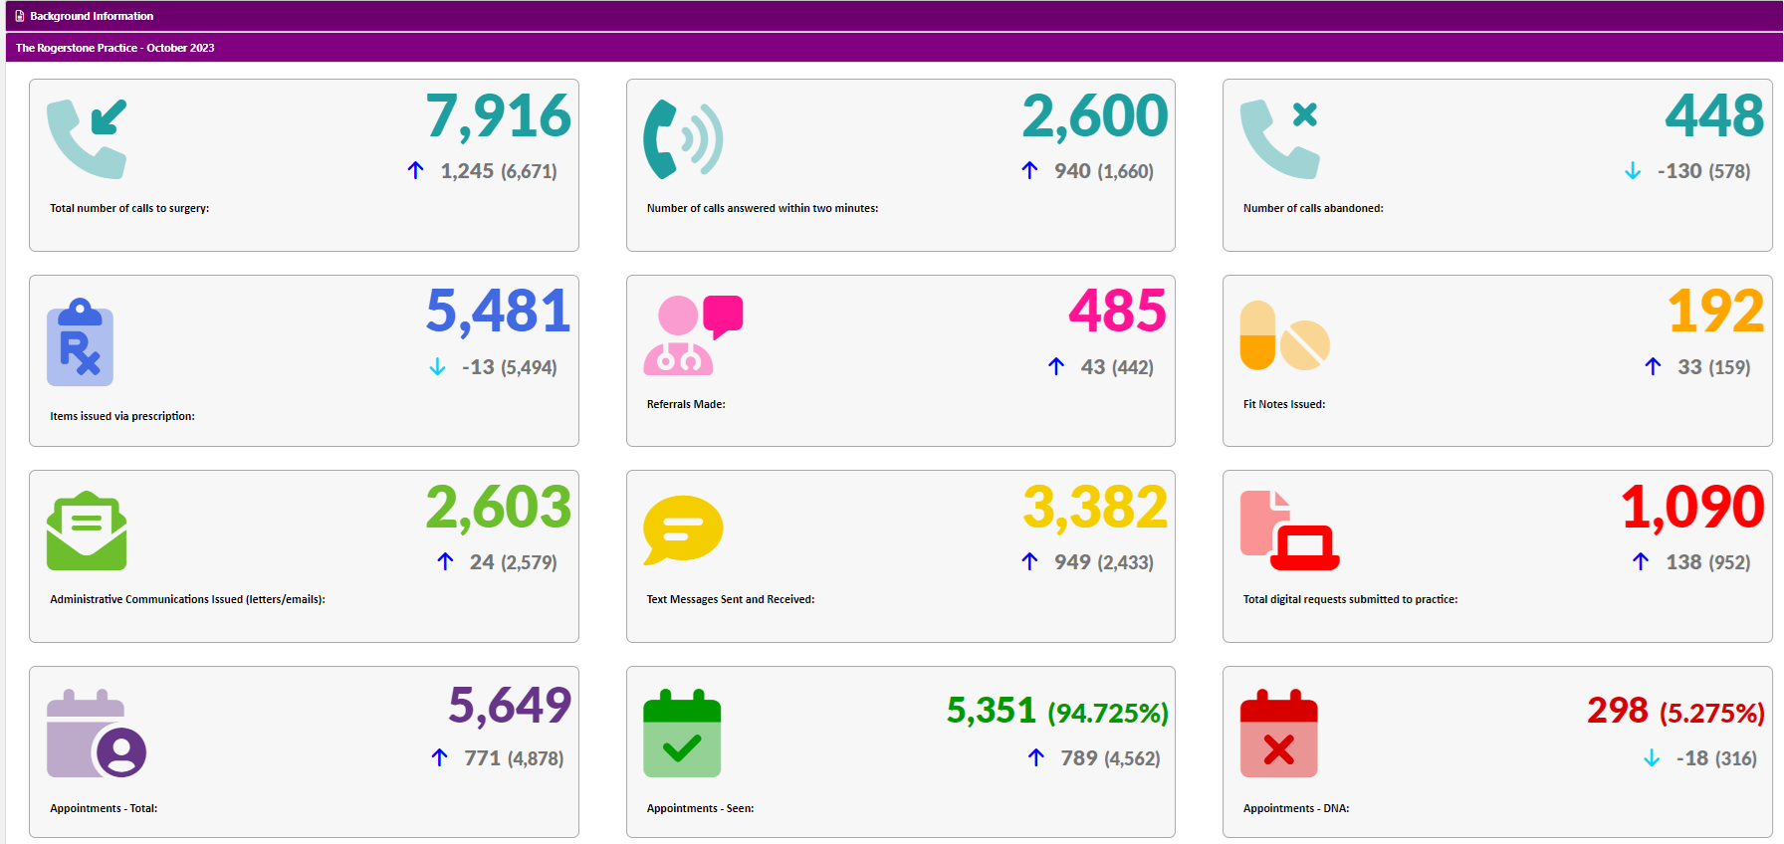Screen dimensions: 1784x844
Task: Click the digital requests value 1,090
Action: (x=1693, y=507)
